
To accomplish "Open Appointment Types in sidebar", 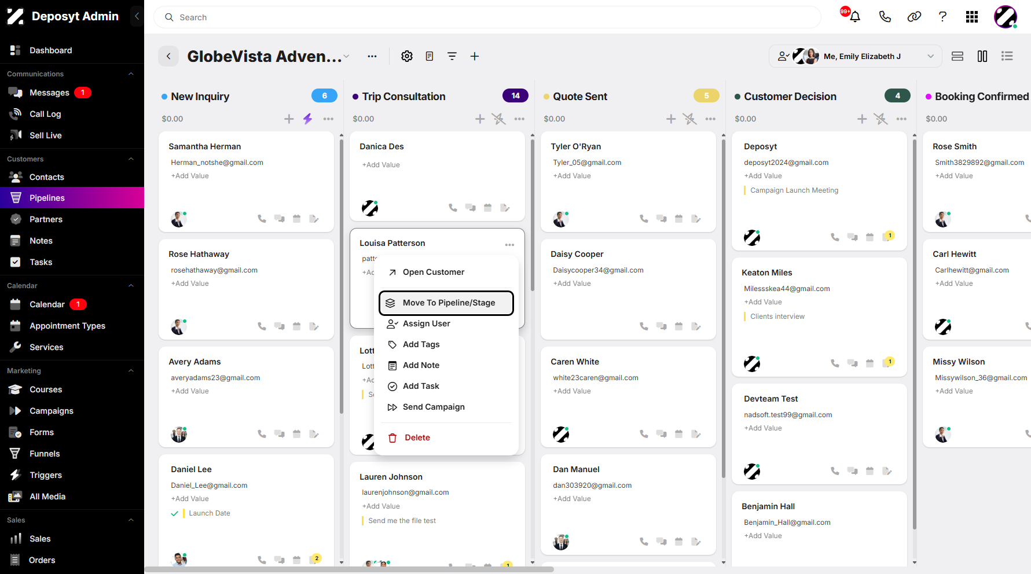I will pyautogui.click(x=72, y=326).
